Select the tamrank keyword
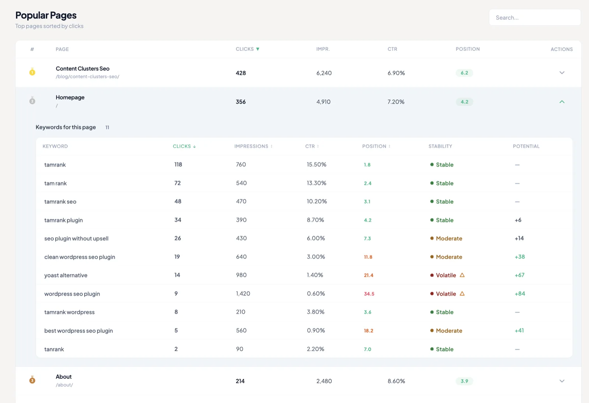Image resolution: width=589 pixels, height=403 pixels. [55, 165]
